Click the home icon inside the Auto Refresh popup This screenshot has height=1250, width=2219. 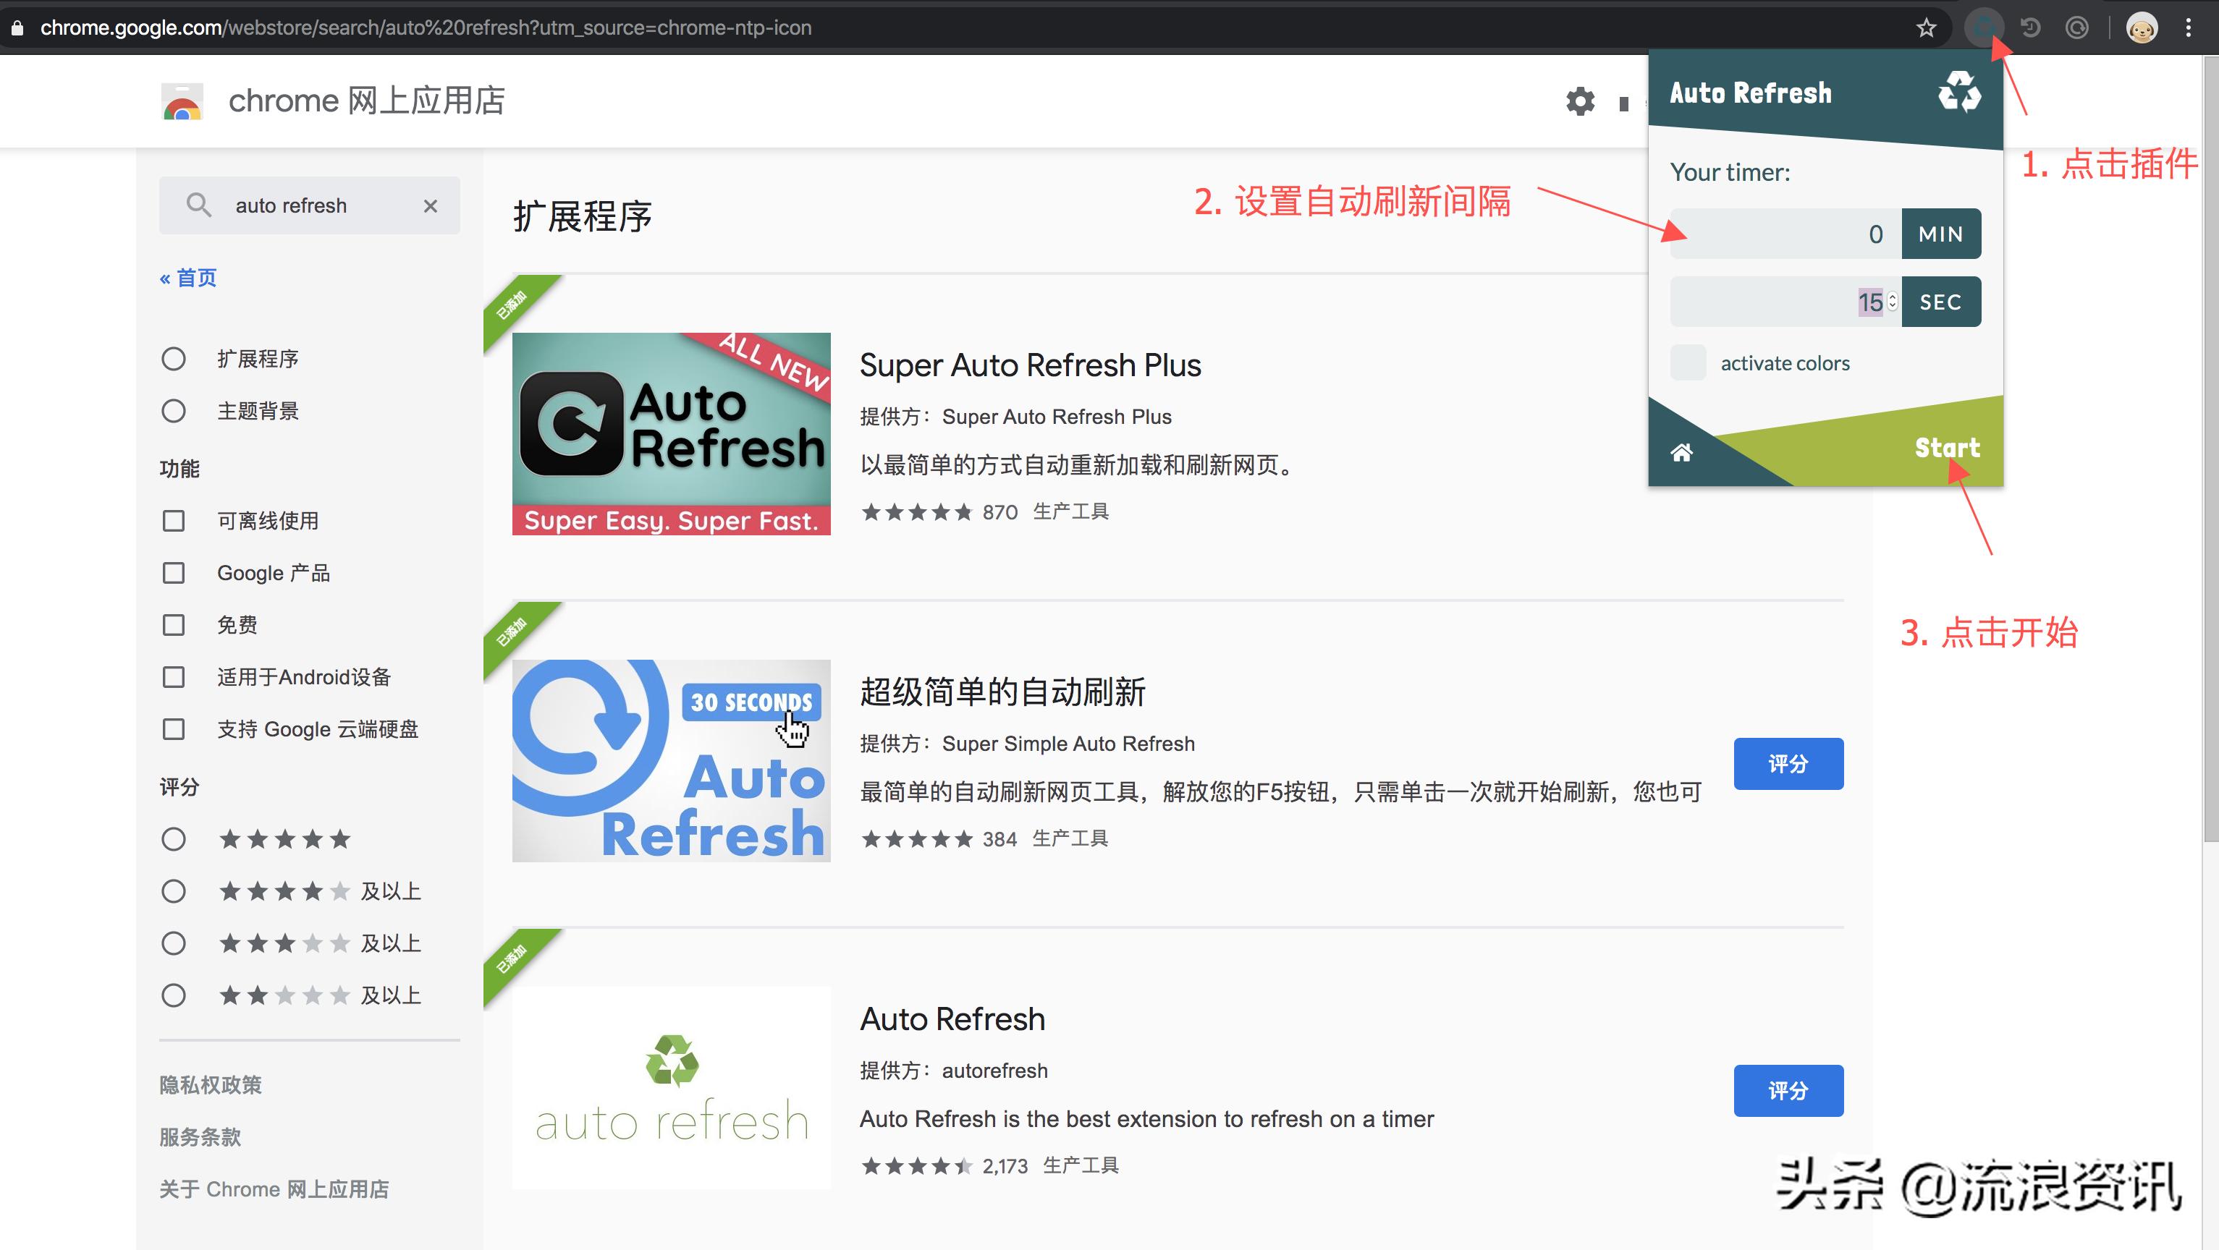click(x=1683, y=451)
